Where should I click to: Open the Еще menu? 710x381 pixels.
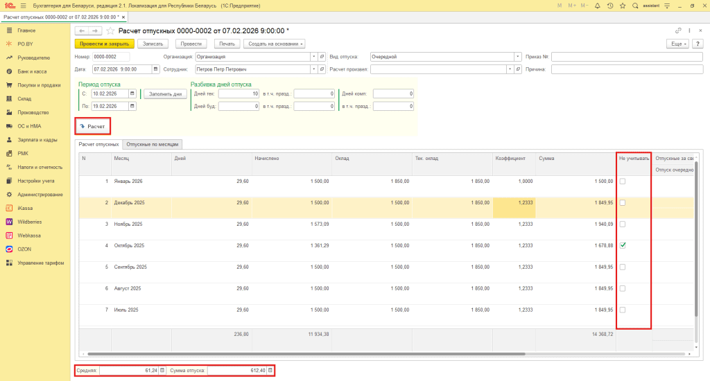[x=677, y=44]
